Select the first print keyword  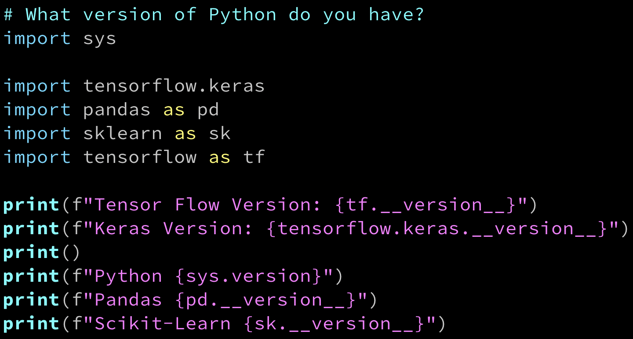[x=30, y=204]
